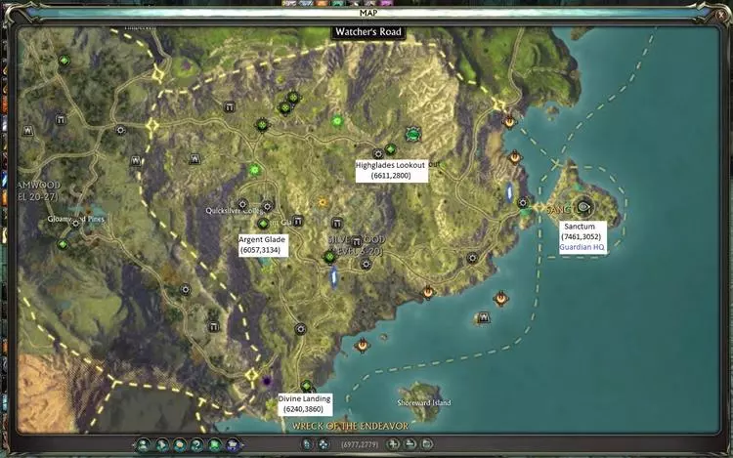
Task: Select the green cross icon just above the Silverwood rift
Action: (329, 257)
